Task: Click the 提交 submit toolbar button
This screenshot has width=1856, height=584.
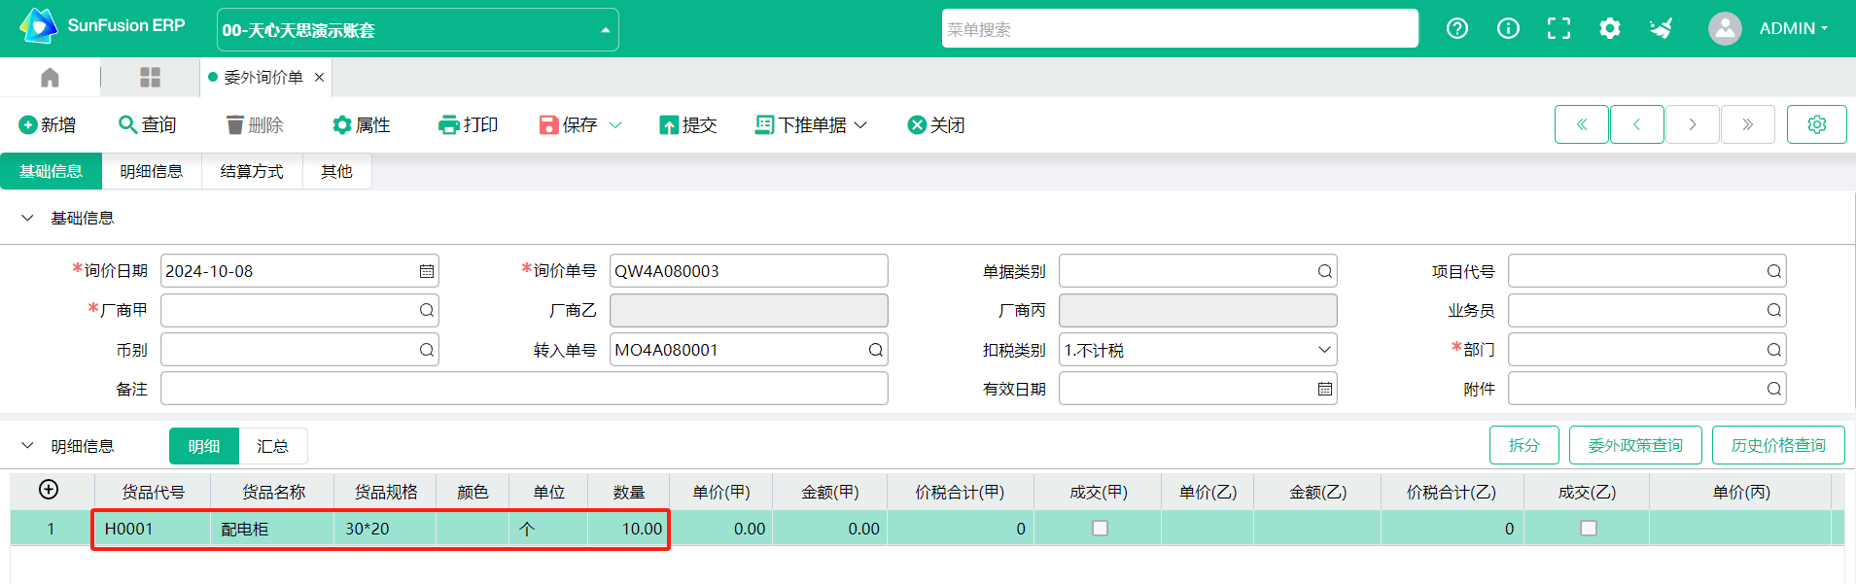Action: (x=688, y=124)
